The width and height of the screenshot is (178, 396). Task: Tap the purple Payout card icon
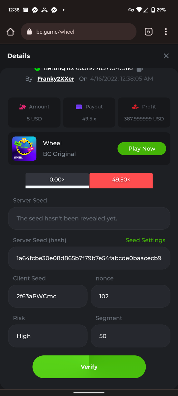pos(79,107)
